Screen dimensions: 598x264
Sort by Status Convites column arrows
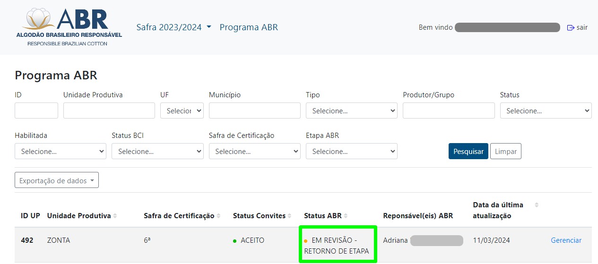coord(290,216)
